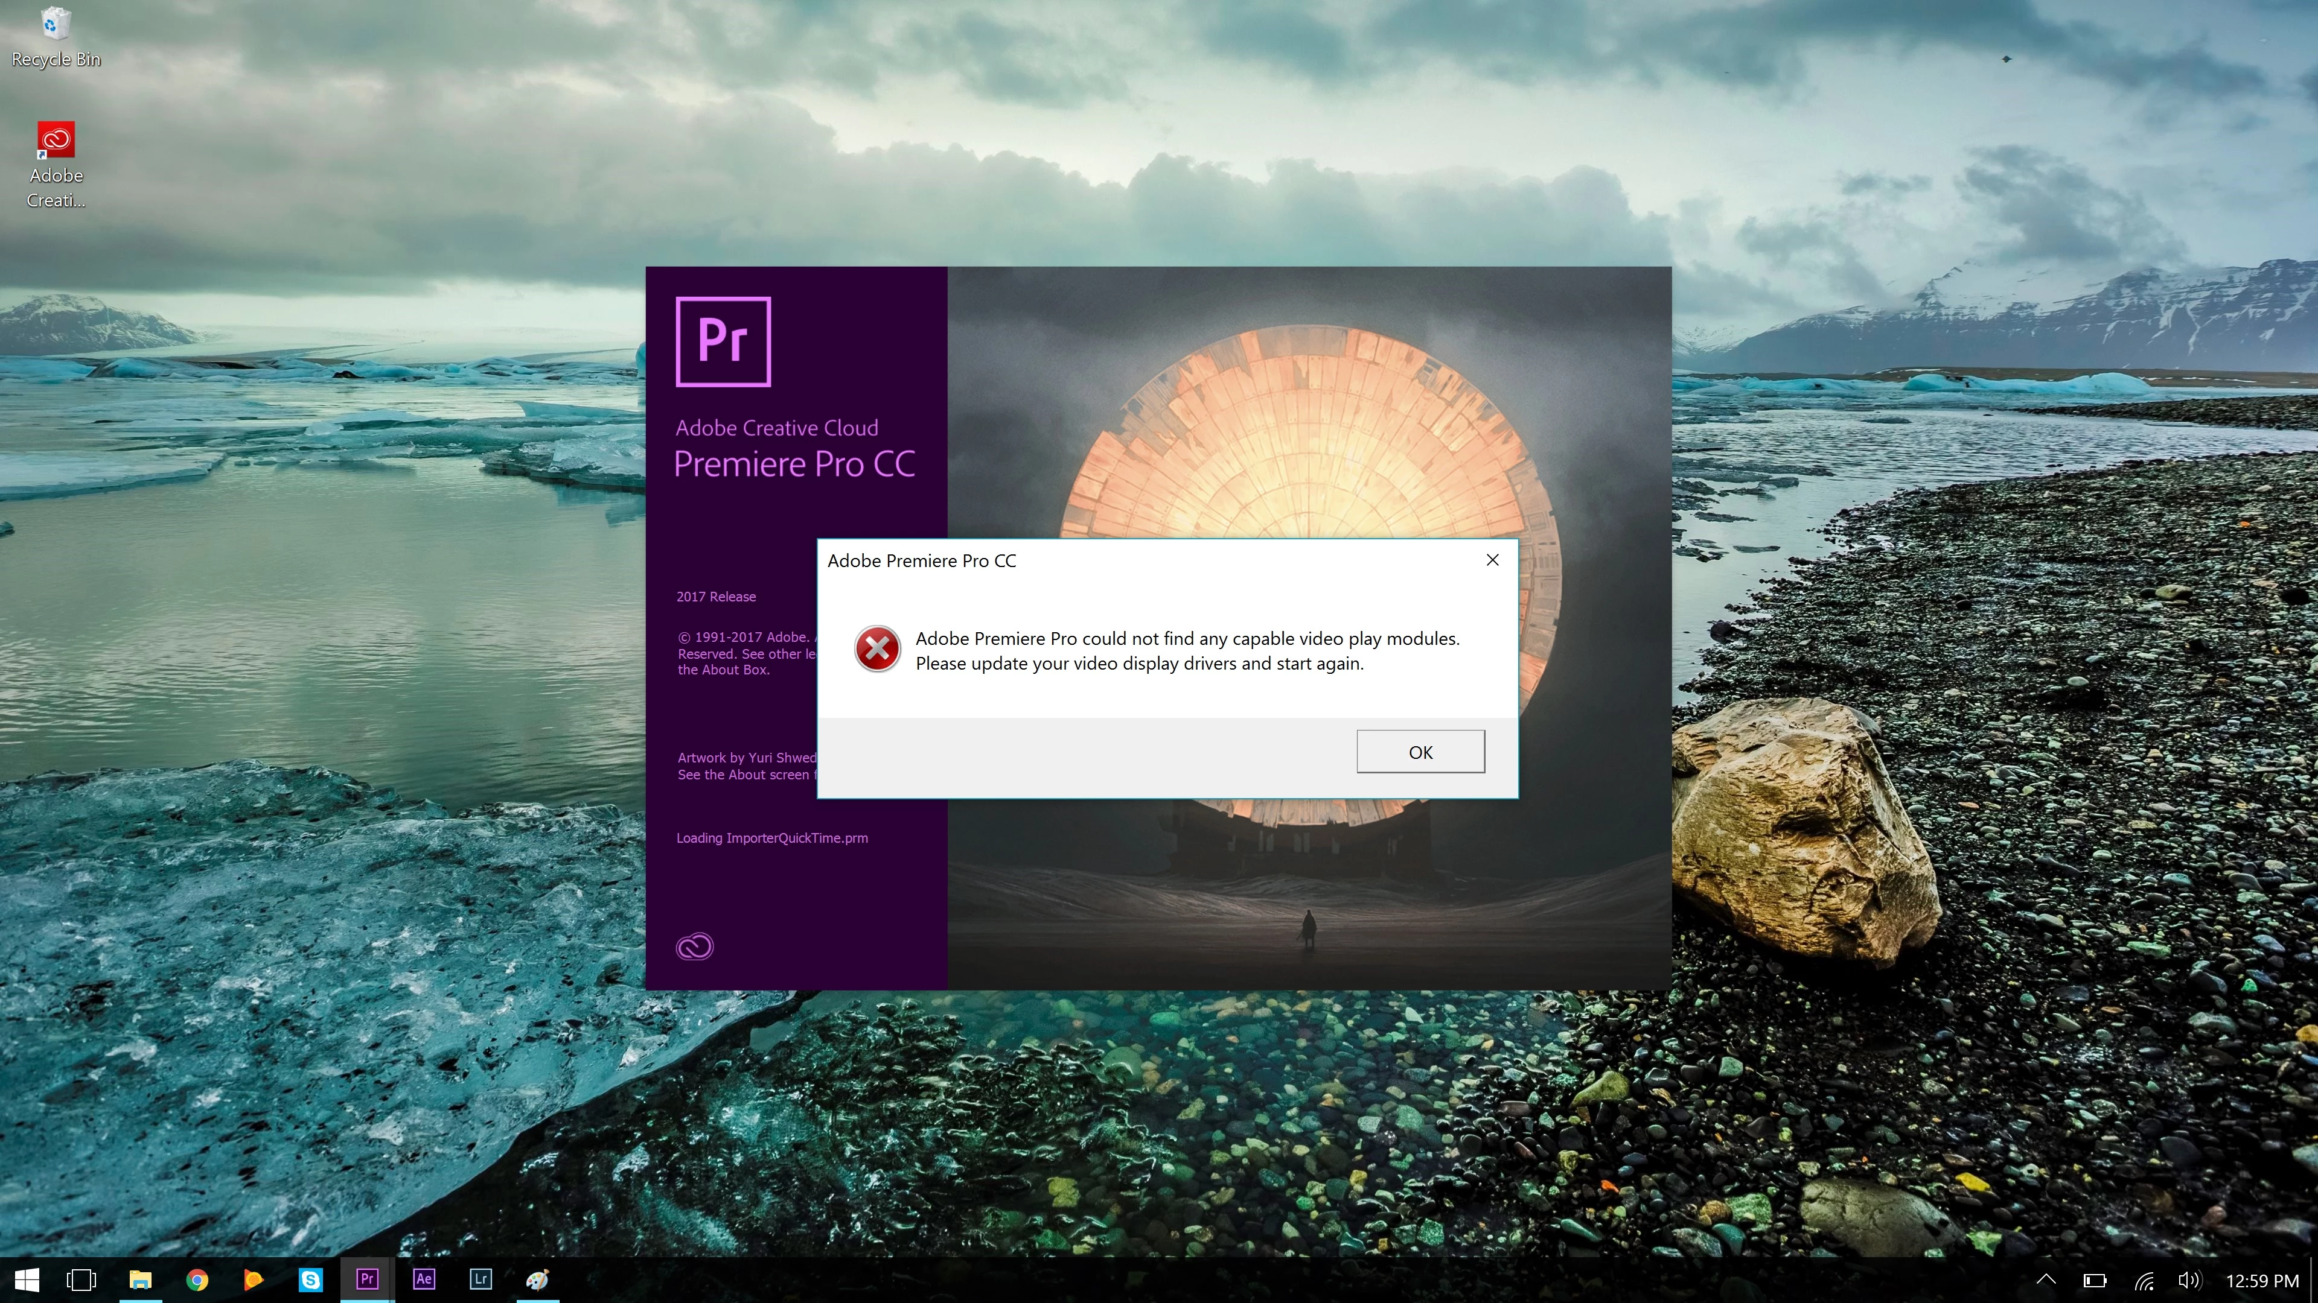Open the Windows Start menu
Viewport: 2318px width, 1303px height.
27,1279
